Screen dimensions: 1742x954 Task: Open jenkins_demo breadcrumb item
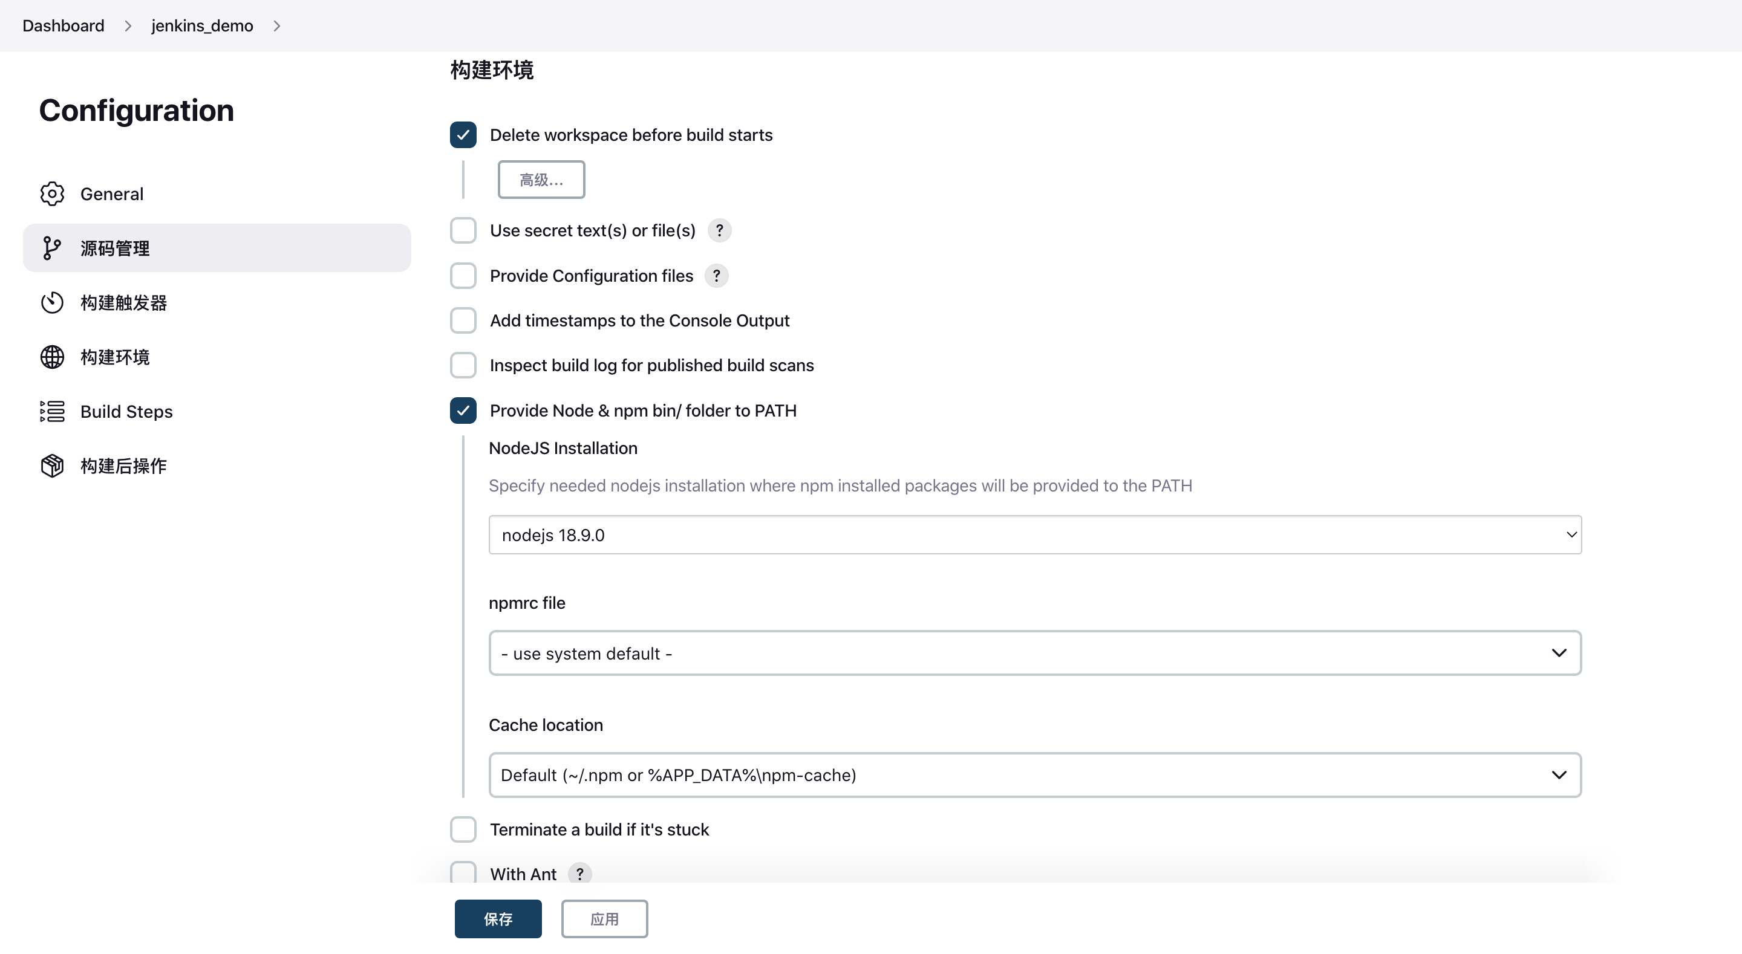point(202,25)
